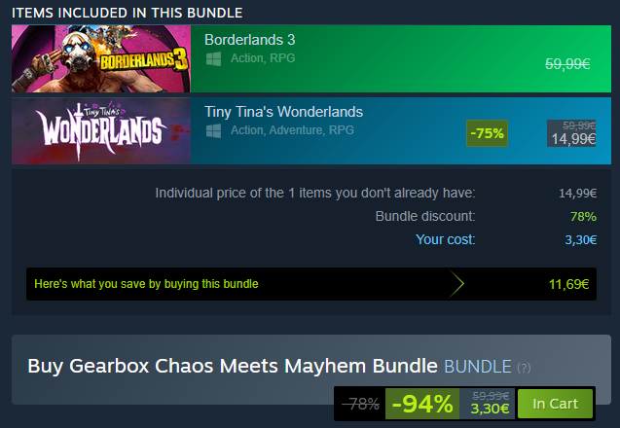Click the 'Here's what you save' banner text

click(146, 284)
